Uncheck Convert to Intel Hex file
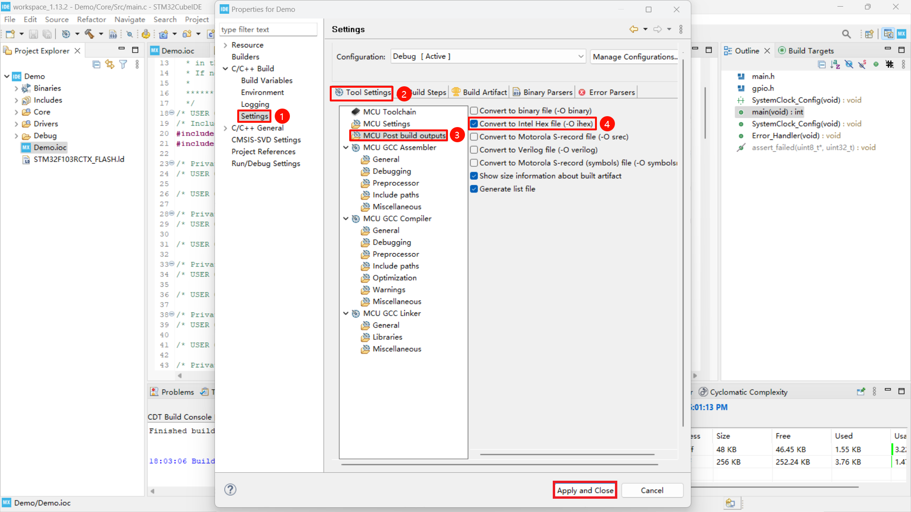This screenshot has width=911, height=512. [474, 124]
